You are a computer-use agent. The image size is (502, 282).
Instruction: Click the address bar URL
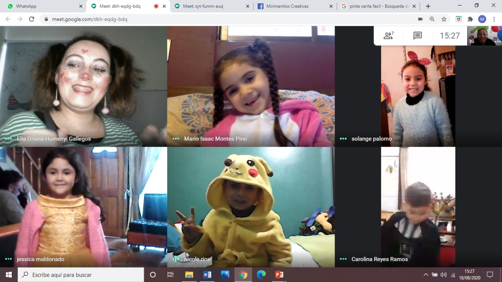pos(90,19)
